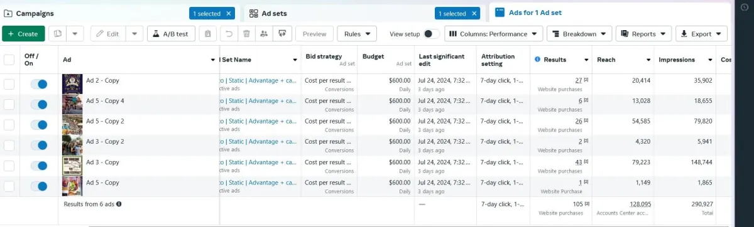Switch to the Campaigns tab
The image size is (754, 227).
[119, 13]
